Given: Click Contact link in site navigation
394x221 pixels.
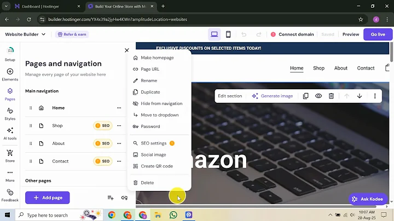Looking at the screenshot, I should click(366, 68).
